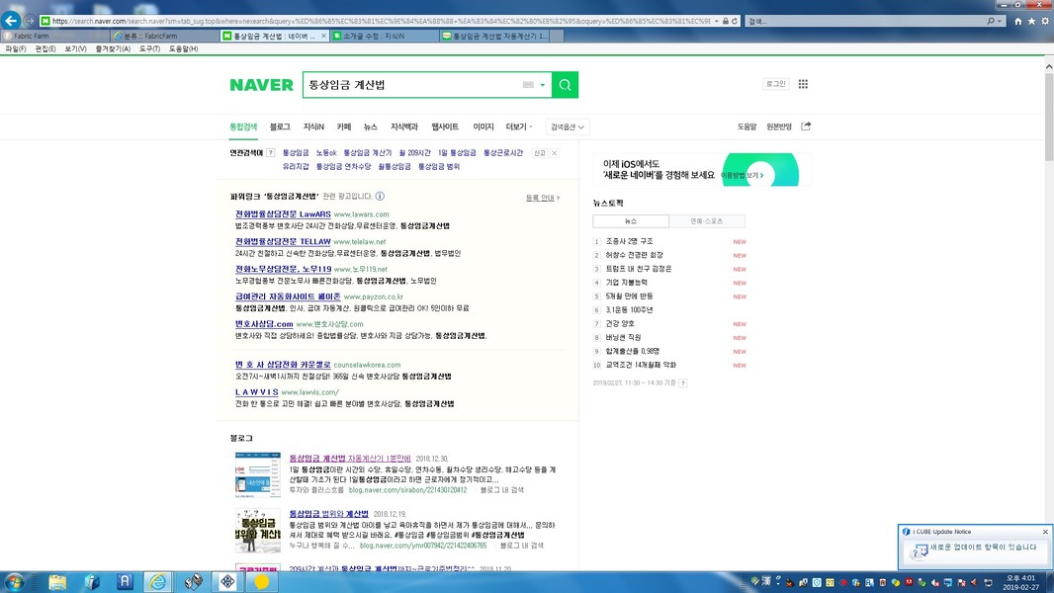The height and width of the screenshot is (593, 1054).
Task: Click the vertical page scrollbar thumb
Action: pyautogui.click(x=1049, y=117)
